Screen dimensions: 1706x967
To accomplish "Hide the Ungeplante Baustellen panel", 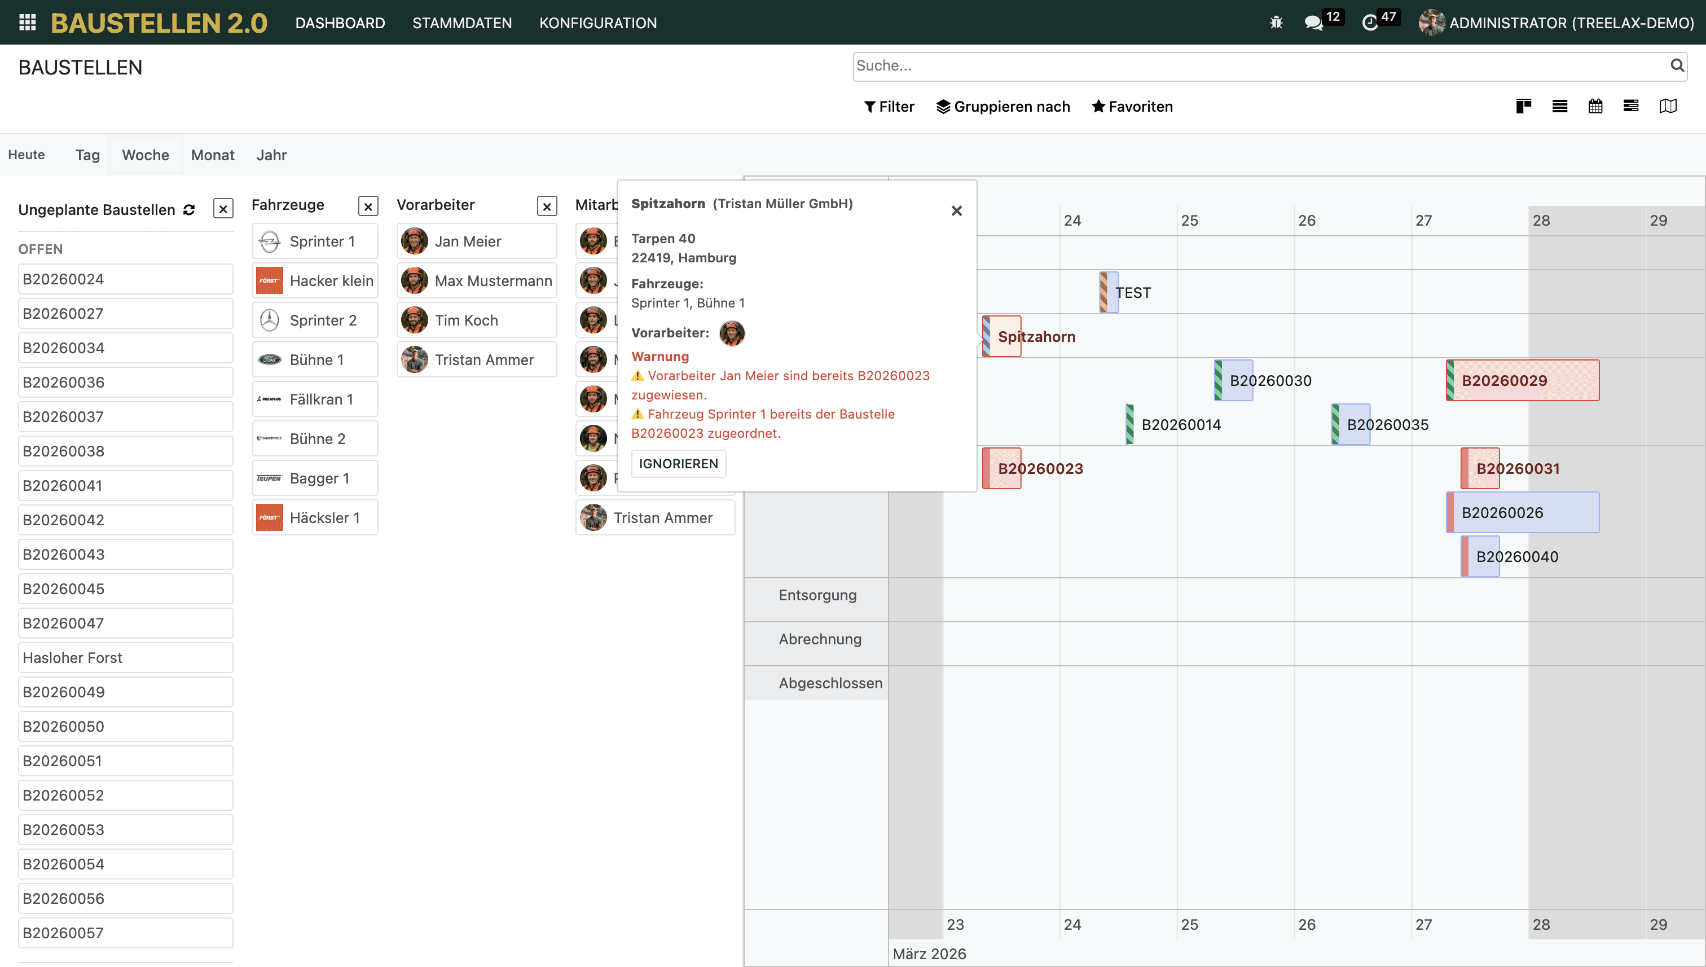I will coord(223,209).
